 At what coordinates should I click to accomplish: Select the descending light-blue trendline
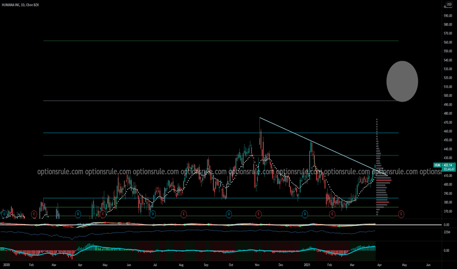324,147
